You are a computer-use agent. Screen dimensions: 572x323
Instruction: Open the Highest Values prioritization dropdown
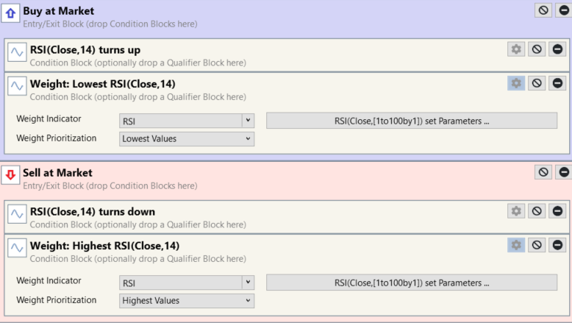point(187,300)
